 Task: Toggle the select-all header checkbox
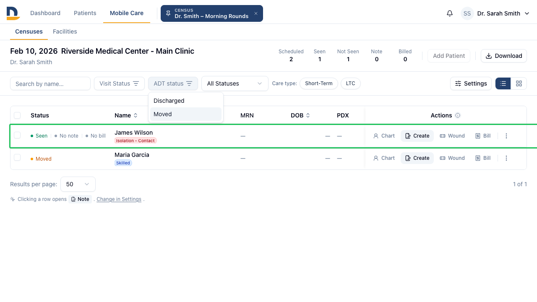(17, 115)
